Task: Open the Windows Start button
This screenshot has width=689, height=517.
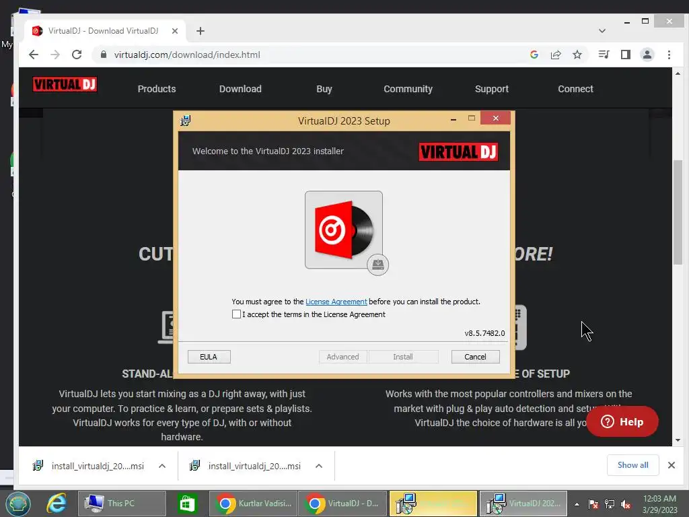Action: (x=17, y=504)
